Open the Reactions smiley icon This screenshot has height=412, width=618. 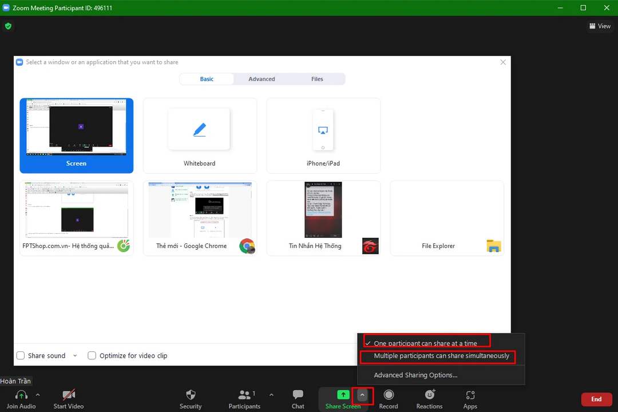point(430,394)
